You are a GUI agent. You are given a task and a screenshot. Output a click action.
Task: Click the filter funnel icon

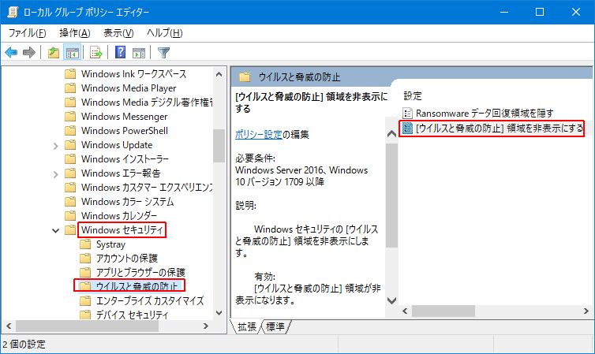tap(163, 53)
